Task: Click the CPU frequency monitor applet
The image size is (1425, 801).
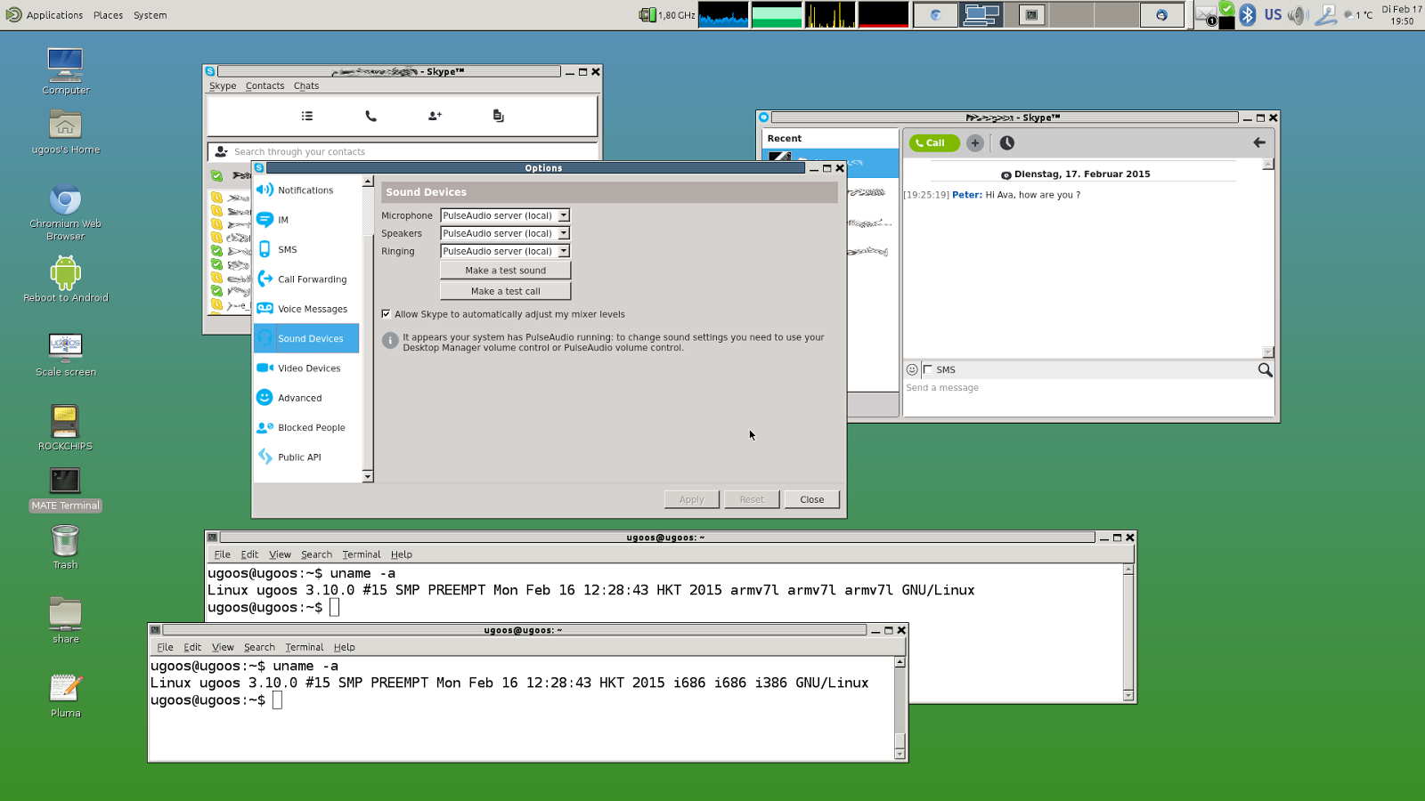Action: coord(667,15)
